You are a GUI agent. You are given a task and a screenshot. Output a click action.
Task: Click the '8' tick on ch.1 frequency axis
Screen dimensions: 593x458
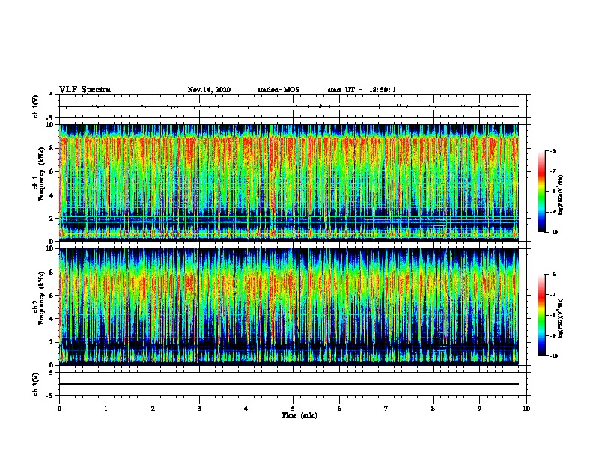52,148
